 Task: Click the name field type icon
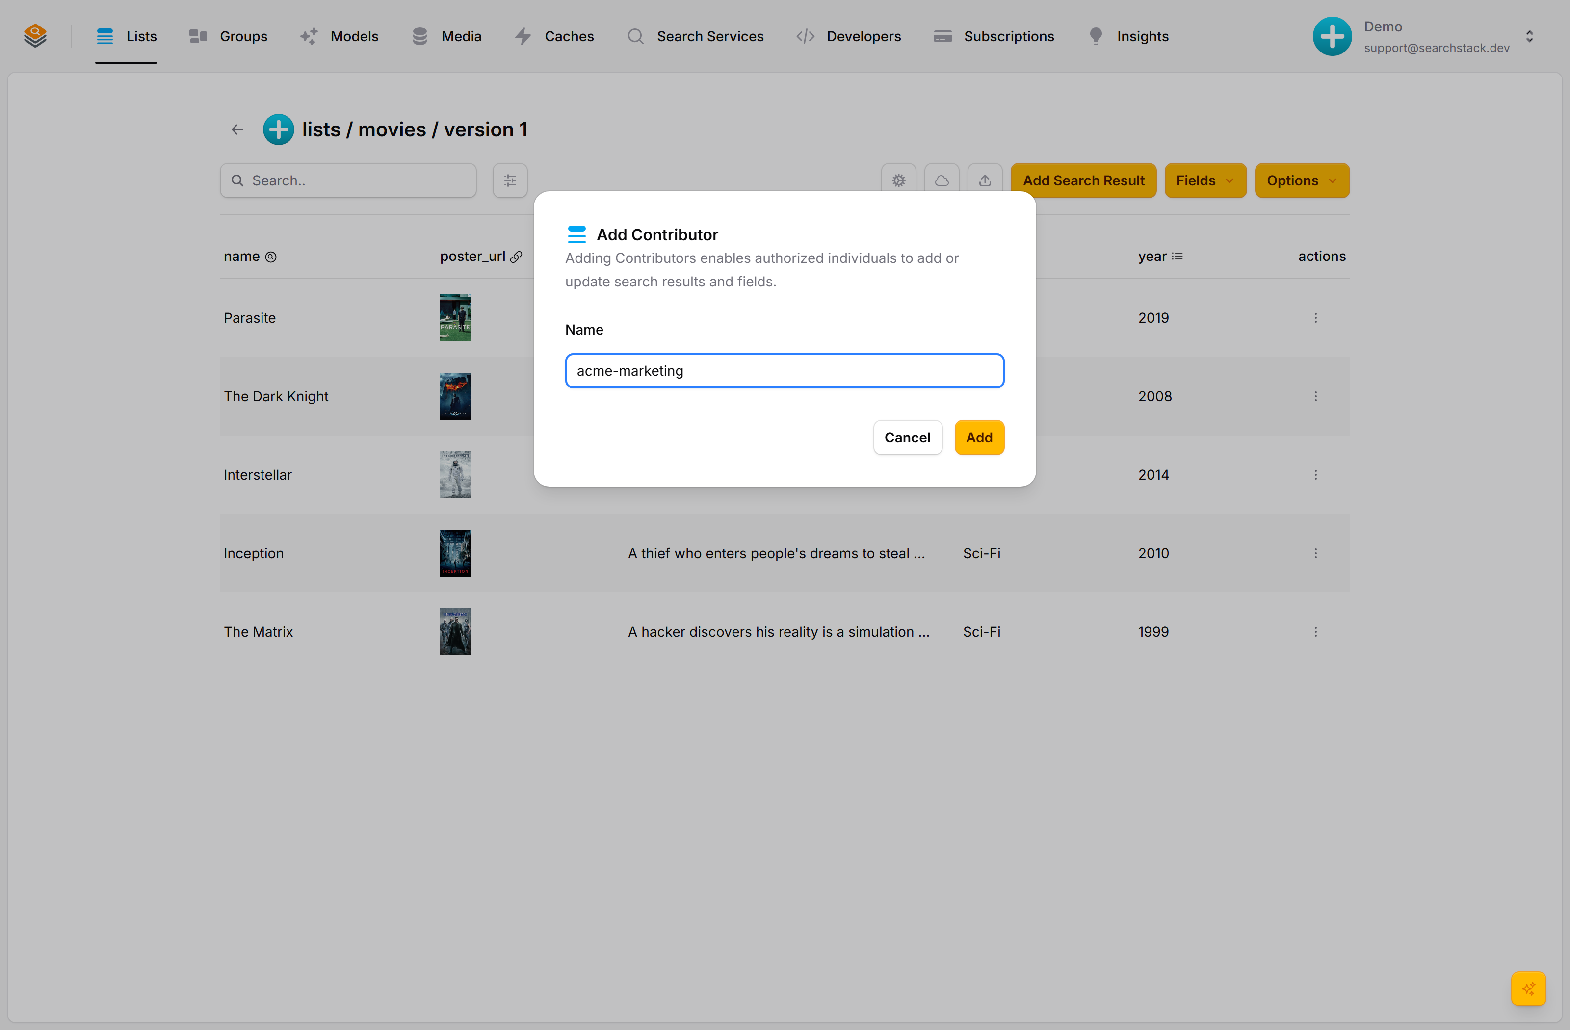[x=270, y=257]
